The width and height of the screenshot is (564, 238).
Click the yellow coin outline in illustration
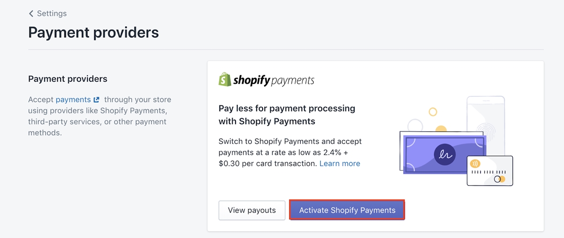click(433, 112)
